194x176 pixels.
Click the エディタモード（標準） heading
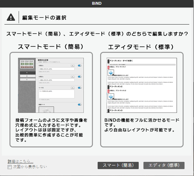tap(141, 47)
